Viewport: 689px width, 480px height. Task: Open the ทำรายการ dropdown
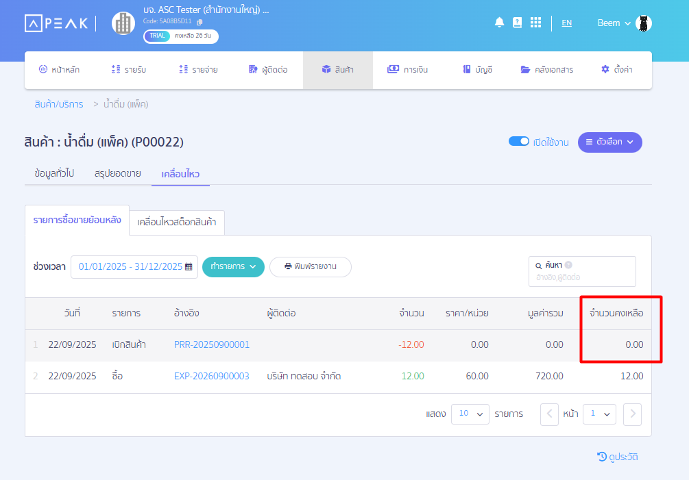[x=233, y=267]
